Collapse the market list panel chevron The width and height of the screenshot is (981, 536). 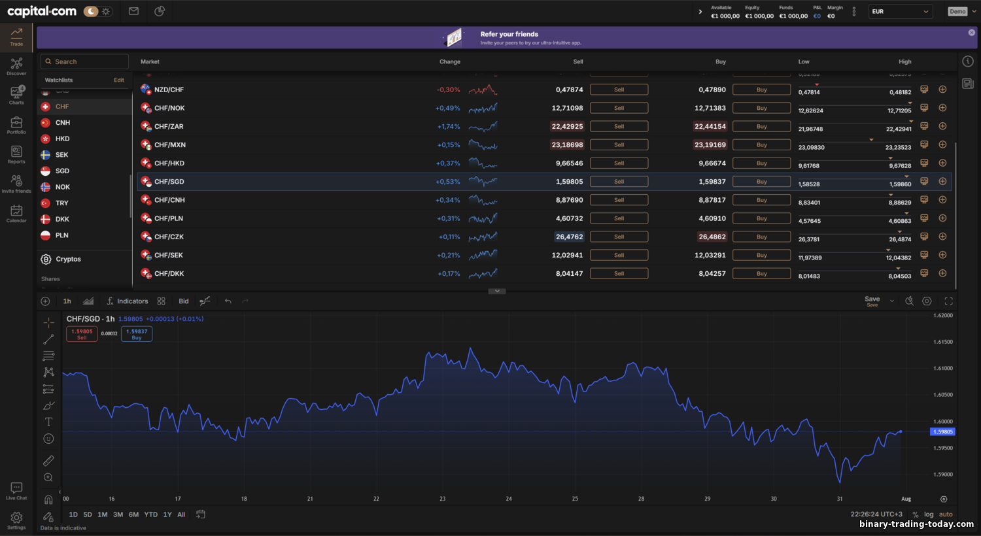(x=497, y=292)
